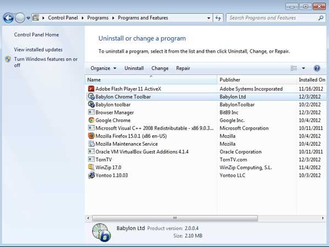This screenshot has height=247, width=329.
Task: Open the help question mark icon
Action: 317,68
